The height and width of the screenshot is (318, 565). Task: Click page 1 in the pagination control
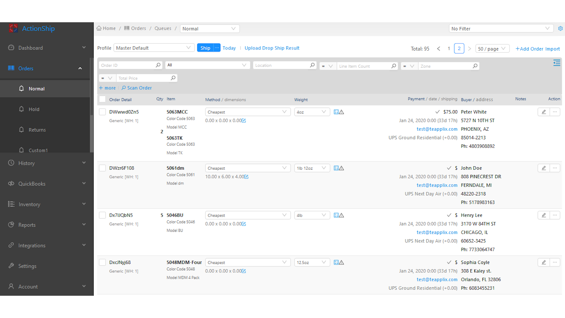[448, 48]
